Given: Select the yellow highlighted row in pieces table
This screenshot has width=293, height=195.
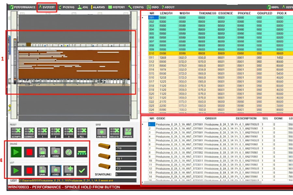Looking at the screenshot, I should tap(220, 53).
